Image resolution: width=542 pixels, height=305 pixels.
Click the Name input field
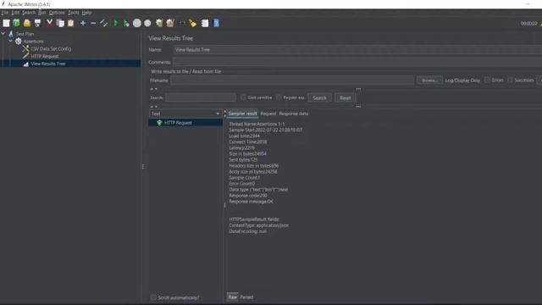pyautogui.click(x=357, y=50)
